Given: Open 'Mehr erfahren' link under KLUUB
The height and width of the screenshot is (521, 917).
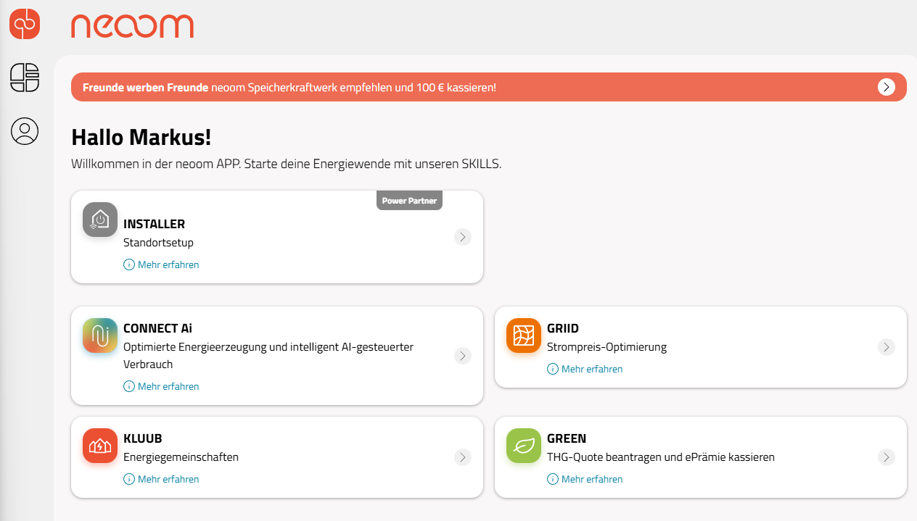Looking at the screenshot, I should tap(168, 479).
